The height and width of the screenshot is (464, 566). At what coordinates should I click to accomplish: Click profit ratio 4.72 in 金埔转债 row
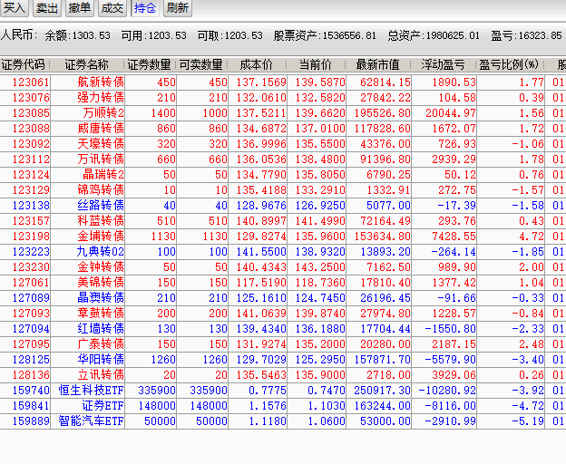[x=532, y=237]
